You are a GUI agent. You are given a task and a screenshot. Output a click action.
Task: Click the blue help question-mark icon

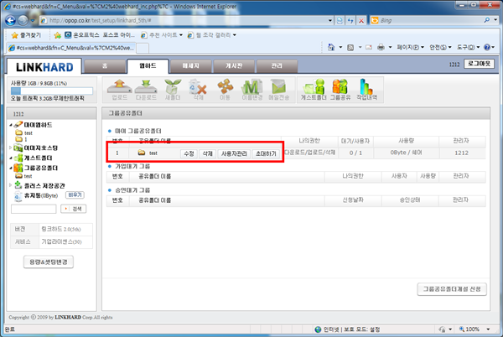click(487, 47)
